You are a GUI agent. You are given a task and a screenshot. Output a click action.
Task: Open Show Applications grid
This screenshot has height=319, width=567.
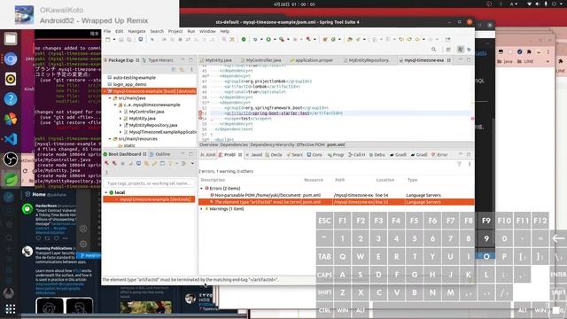pyautogui.click(x=11, y=308)
